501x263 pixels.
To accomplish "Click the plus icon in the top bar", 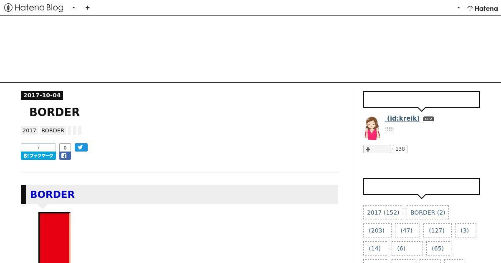I will pos(87,8).
